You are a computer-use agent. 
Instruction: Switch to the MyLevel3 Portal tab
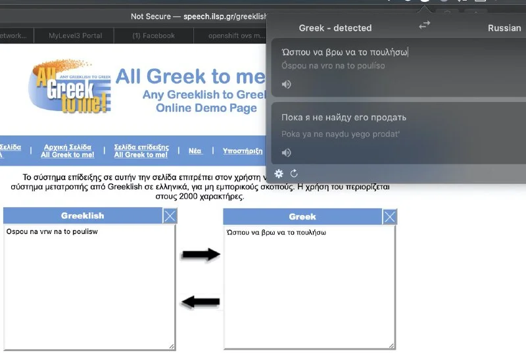[x=75, y=35]
